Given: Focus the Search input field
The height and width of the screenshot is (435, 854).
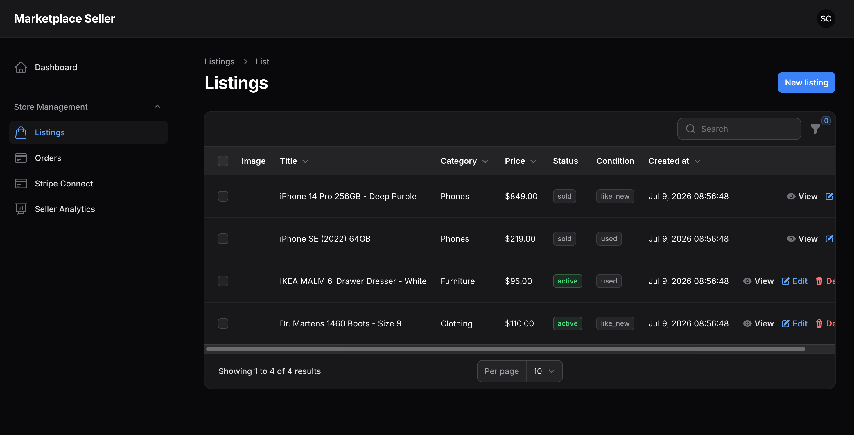Looking at the screenshot, I should (x=739, y=129).
